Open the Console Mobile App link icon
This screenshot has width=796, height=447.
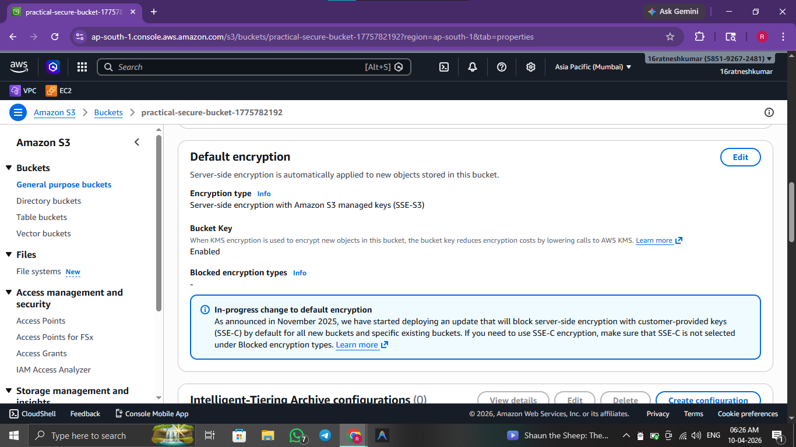click(x=119, y=414)
